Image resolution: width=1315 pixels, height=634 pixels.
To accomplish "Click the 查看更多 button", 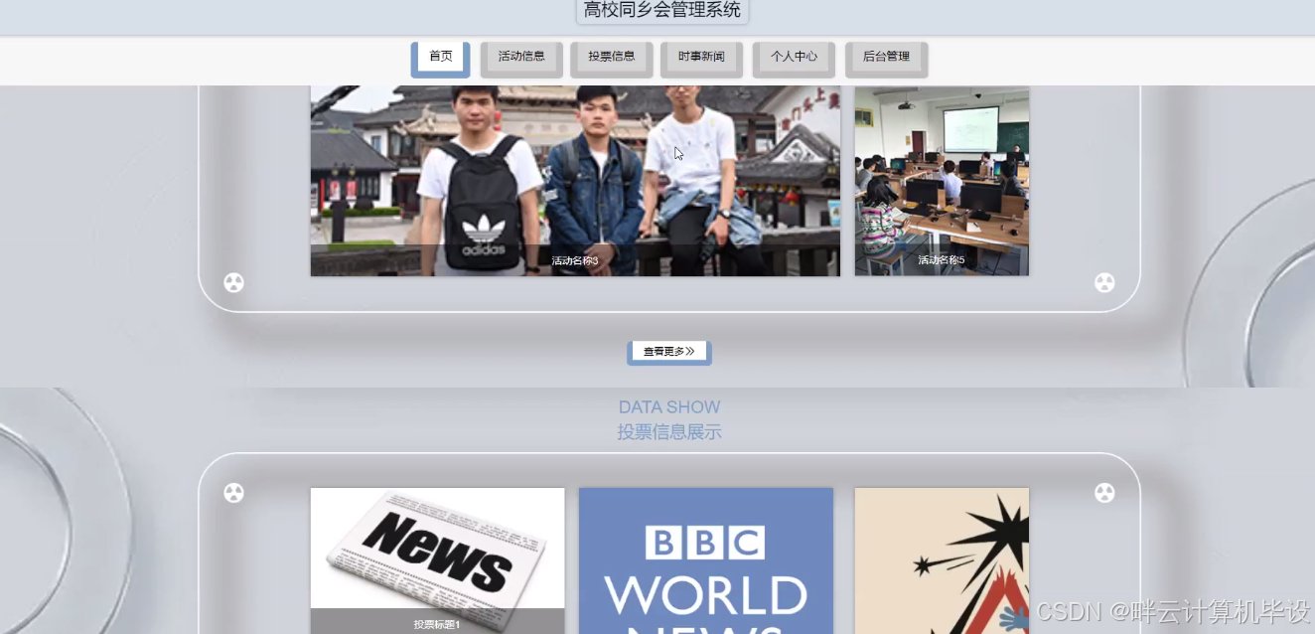I will pos(669,352).
